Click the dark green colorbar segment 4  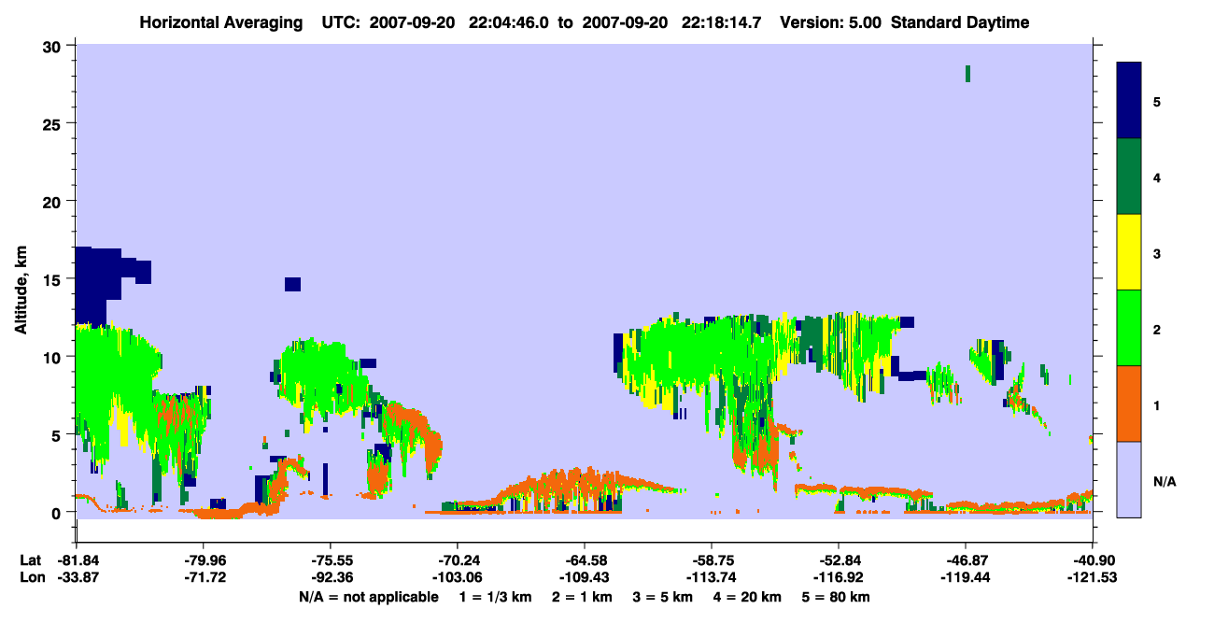(x=1129, y=177)
